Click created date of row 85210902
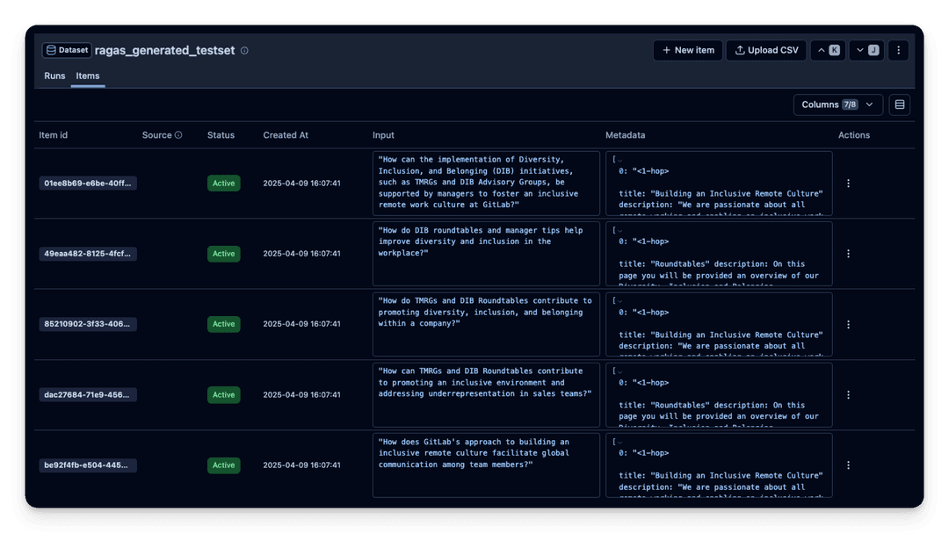 301,324
